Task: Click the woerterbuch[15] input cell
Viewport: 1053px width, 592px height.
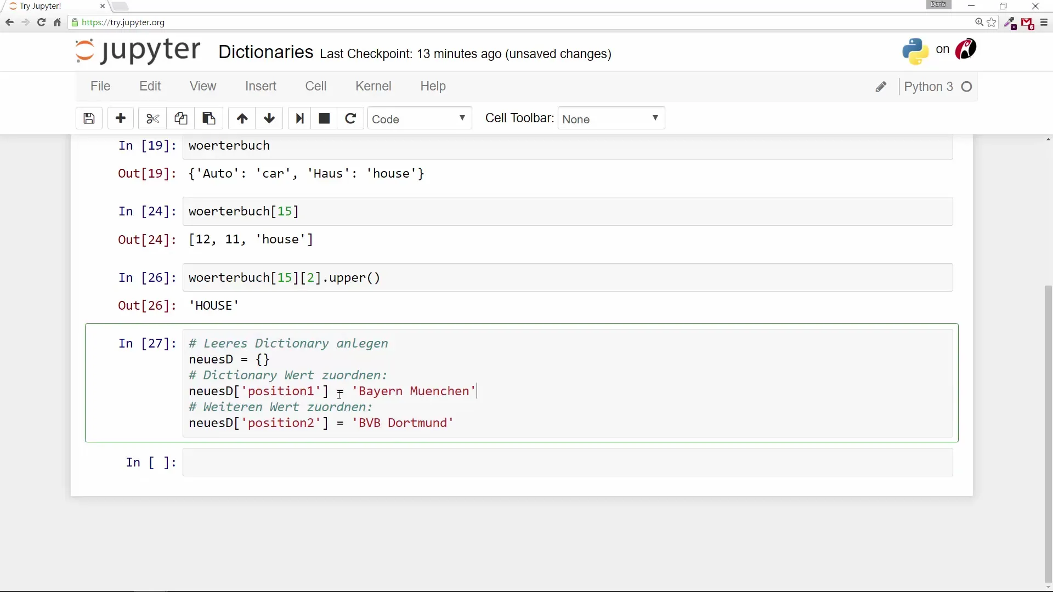Action: [568, 211]
